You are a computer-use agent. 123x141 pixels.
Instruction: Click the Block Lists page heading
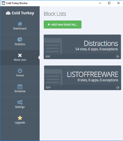click(55, 14)
